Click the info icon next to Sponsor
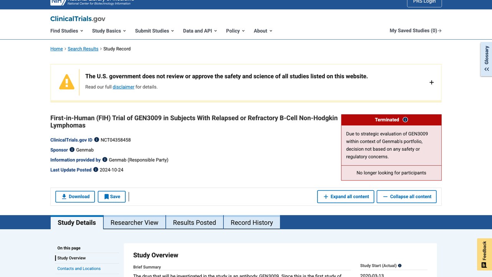This screenshot has height=277, width=492. (72, 150)
